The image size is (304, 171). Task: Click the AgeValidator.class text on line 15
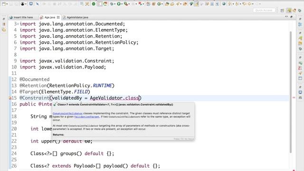(x=114, y=98)
